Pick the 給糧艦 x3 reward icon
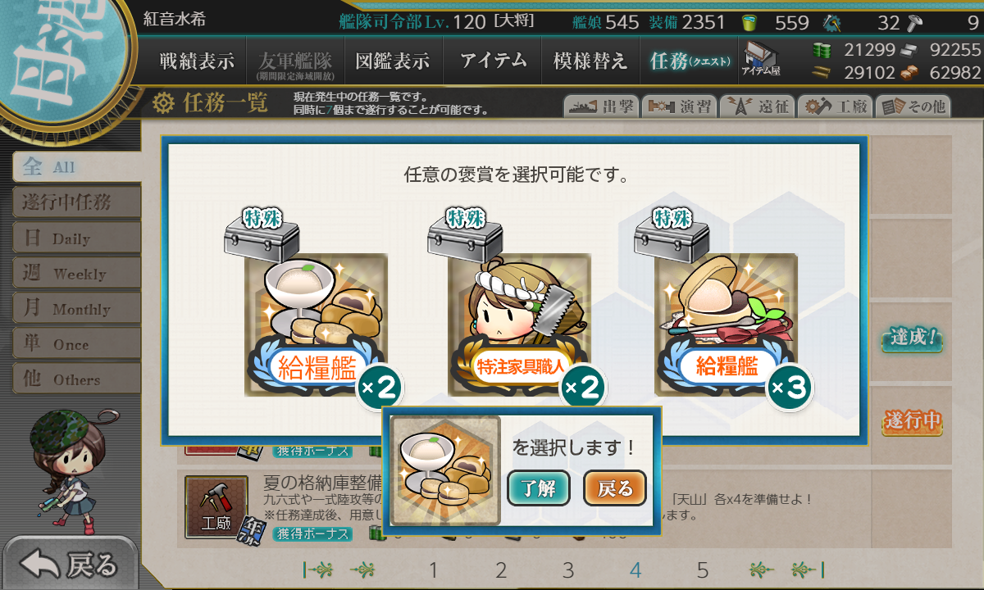 [726, 324]
